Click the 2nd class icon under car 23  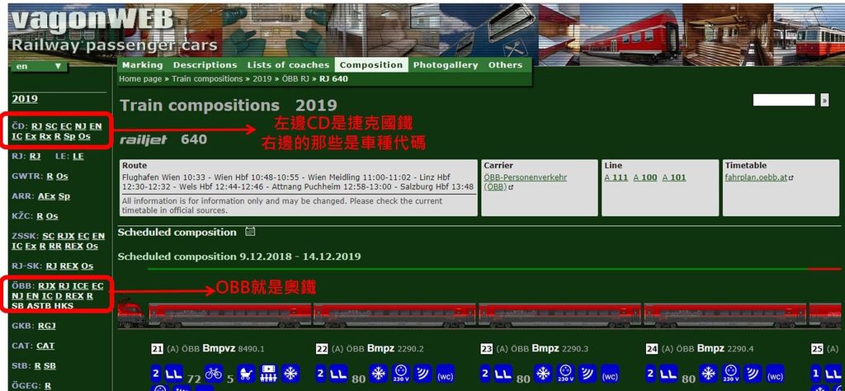click(x=485, y=373)
